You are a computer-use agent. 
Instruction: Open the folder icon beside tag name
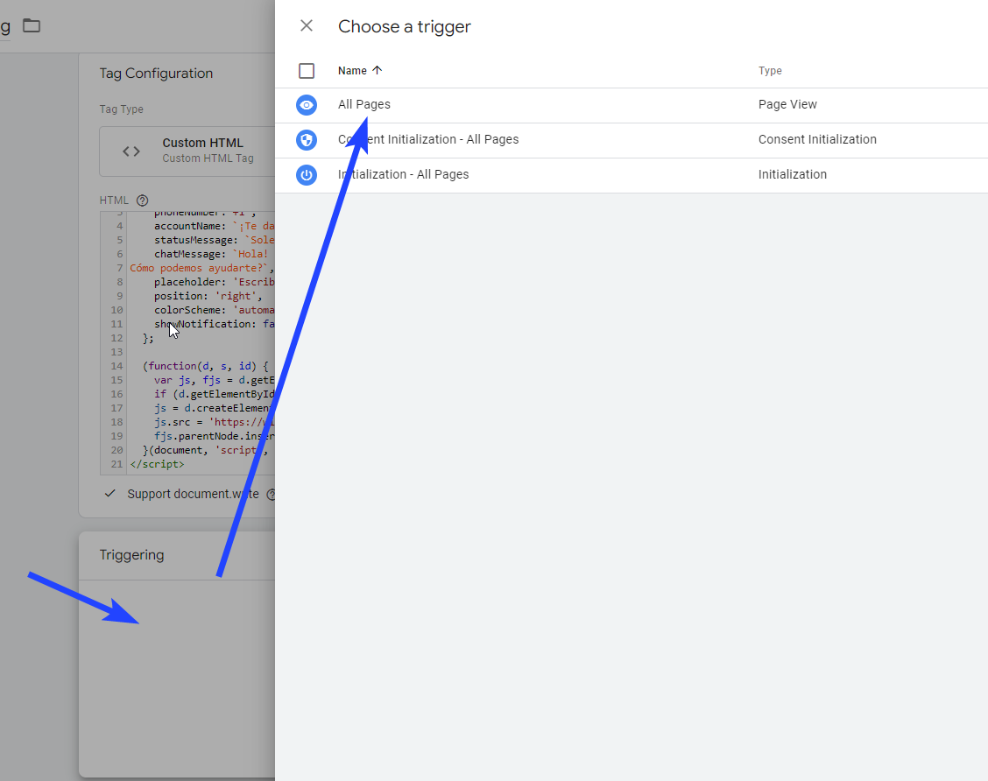click(32, 25)
